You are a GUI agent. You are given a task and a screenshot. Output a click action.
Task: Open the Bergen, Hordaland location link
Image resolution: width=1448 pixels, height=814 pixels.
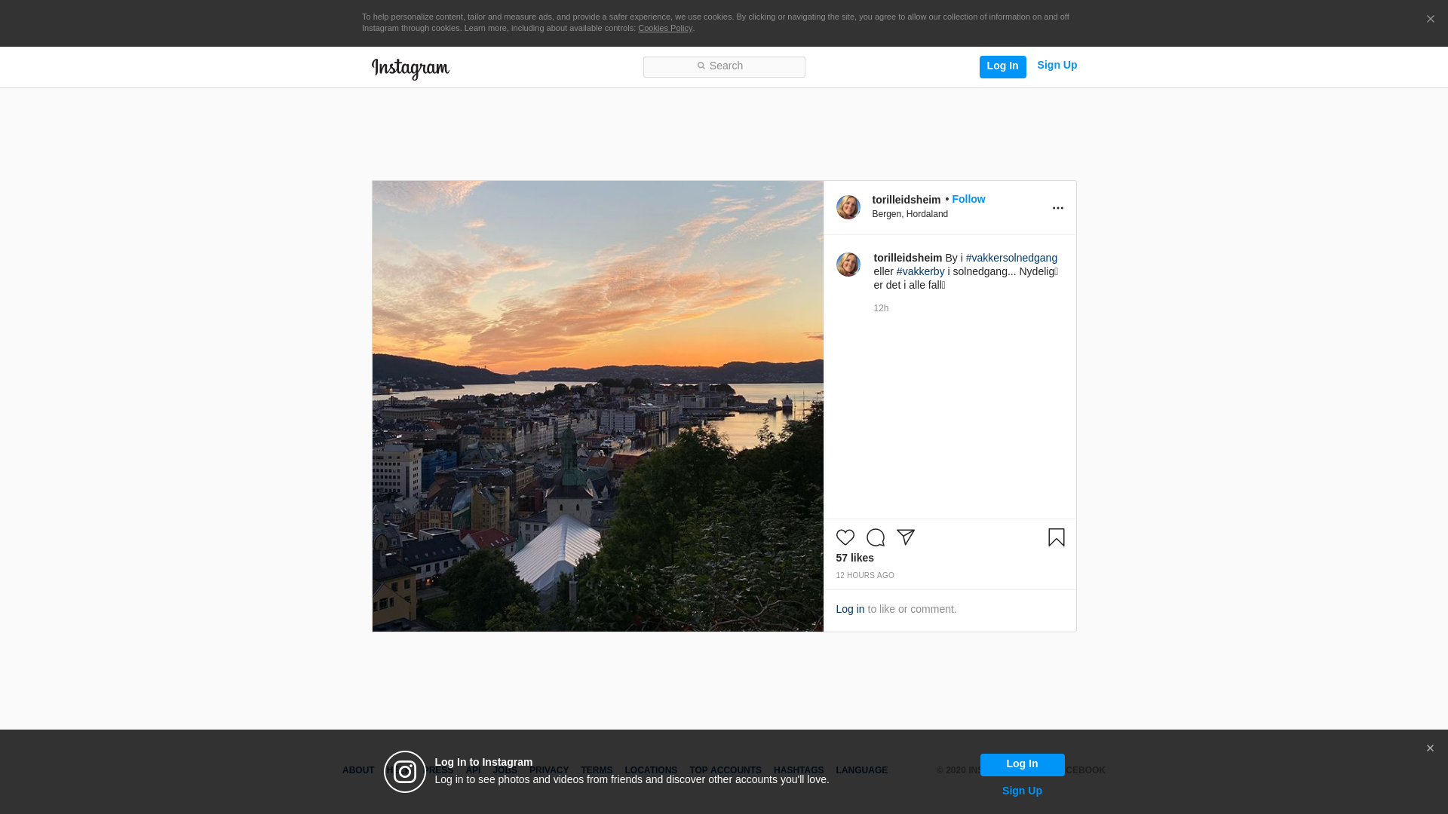coord(910,214)
